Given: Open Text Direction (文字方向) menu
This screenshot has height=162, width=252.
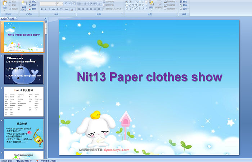Looking at the screenshot, I should tap(109, 1).
